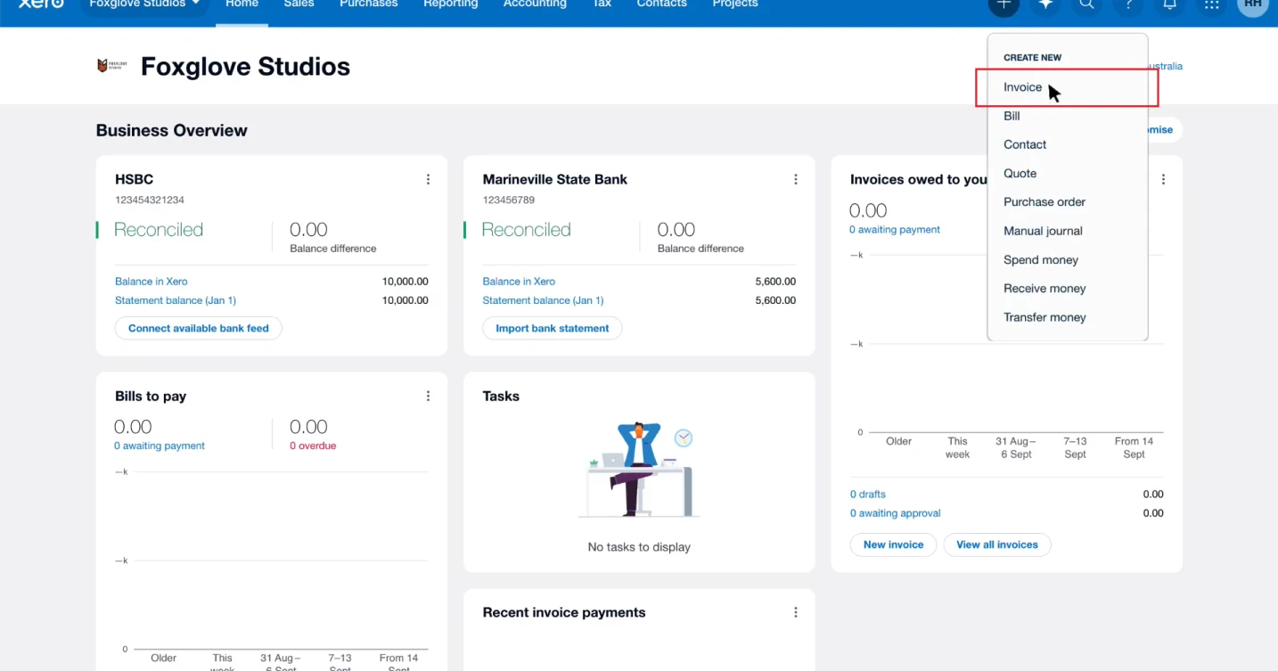Image resolution: width=1278 pixels, height=671 pixels.
Task: Open Recent invoice payments options menu
Action: pyautogui.click(x=796, y=612)
